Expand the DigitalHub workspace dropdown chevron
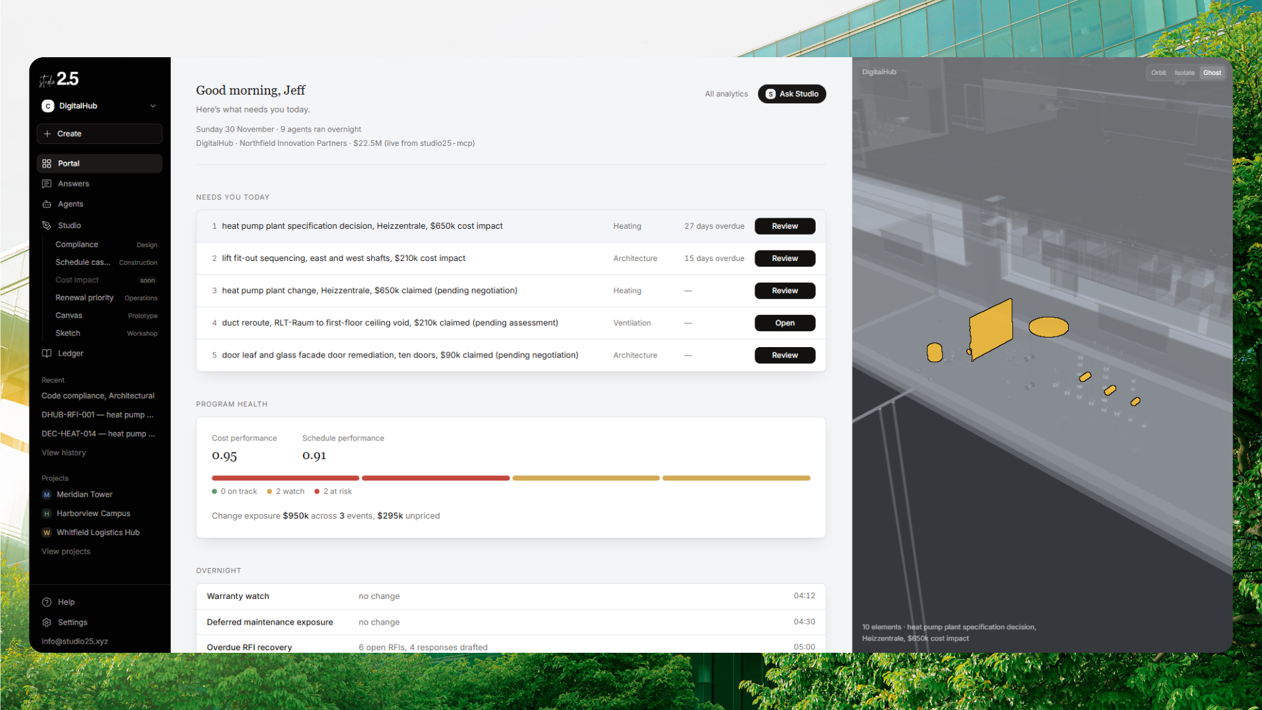Image resolution: width=1262 pixels, height=710 pixels. tap(153, 106)
